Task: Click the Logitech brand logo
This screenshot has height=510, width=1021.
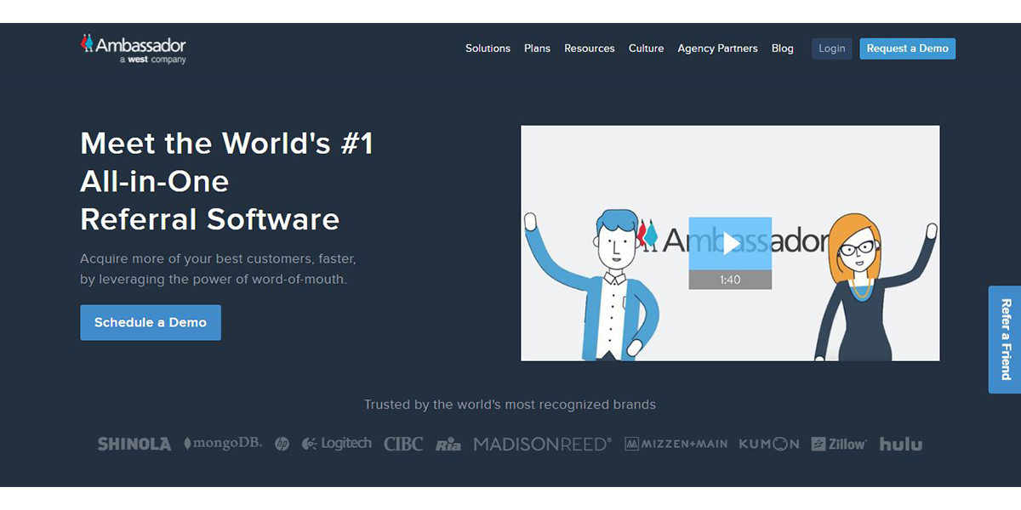Action: (337, 444)
